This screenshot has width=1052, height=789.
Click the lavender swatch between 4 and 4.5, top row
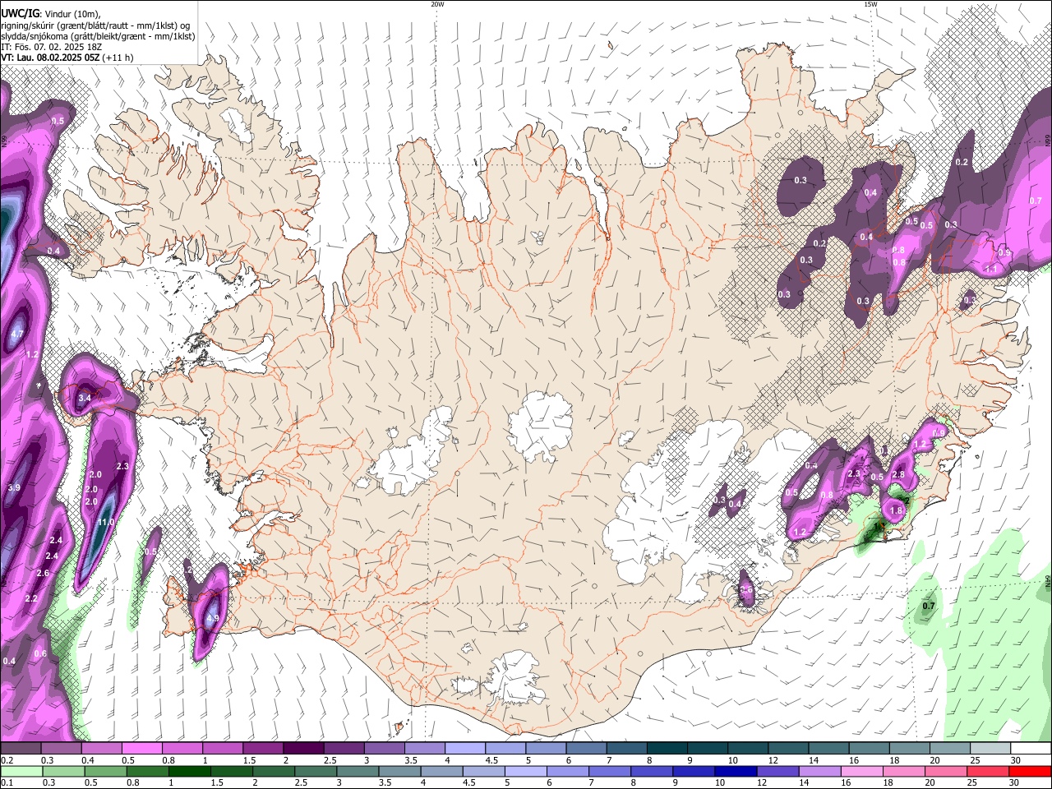point(465,749)
